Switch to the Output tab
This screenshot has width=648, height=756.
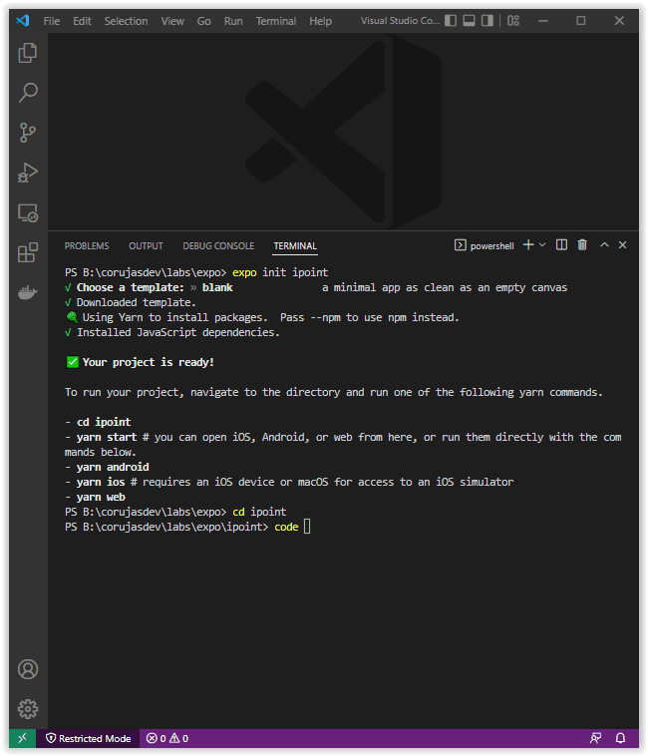(146, 246)
